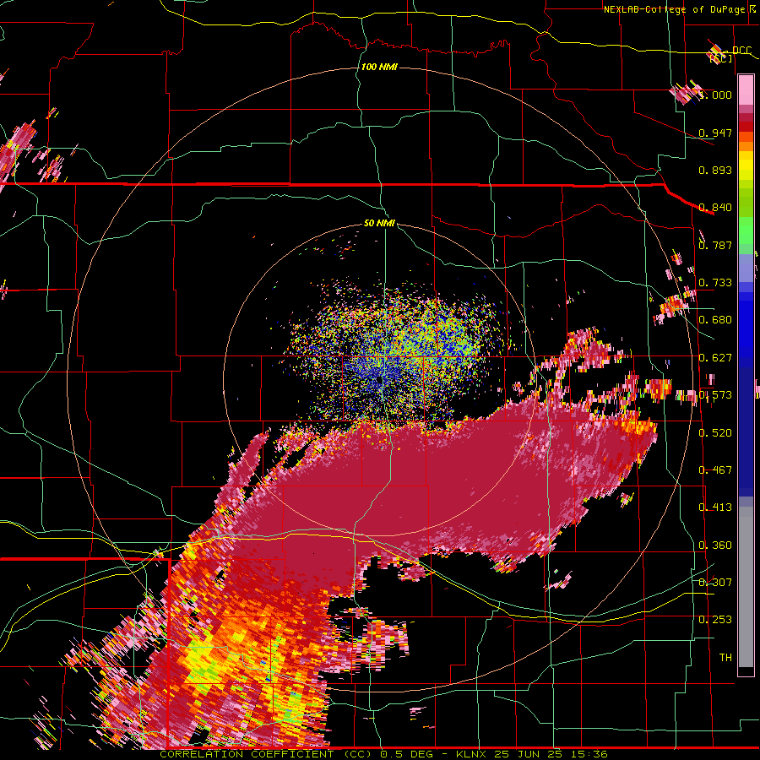Click the 0.520 scale value
This screenshot has width=760, height=760.
point(715,433)
